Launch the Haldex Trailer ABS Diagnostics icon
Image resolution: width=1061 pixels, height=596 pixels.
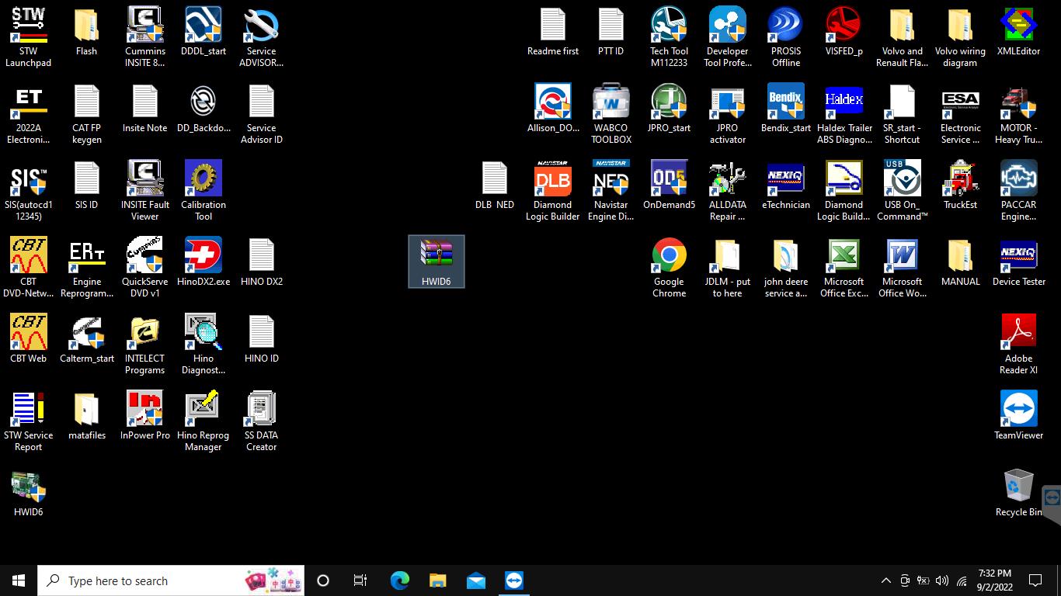844,114
